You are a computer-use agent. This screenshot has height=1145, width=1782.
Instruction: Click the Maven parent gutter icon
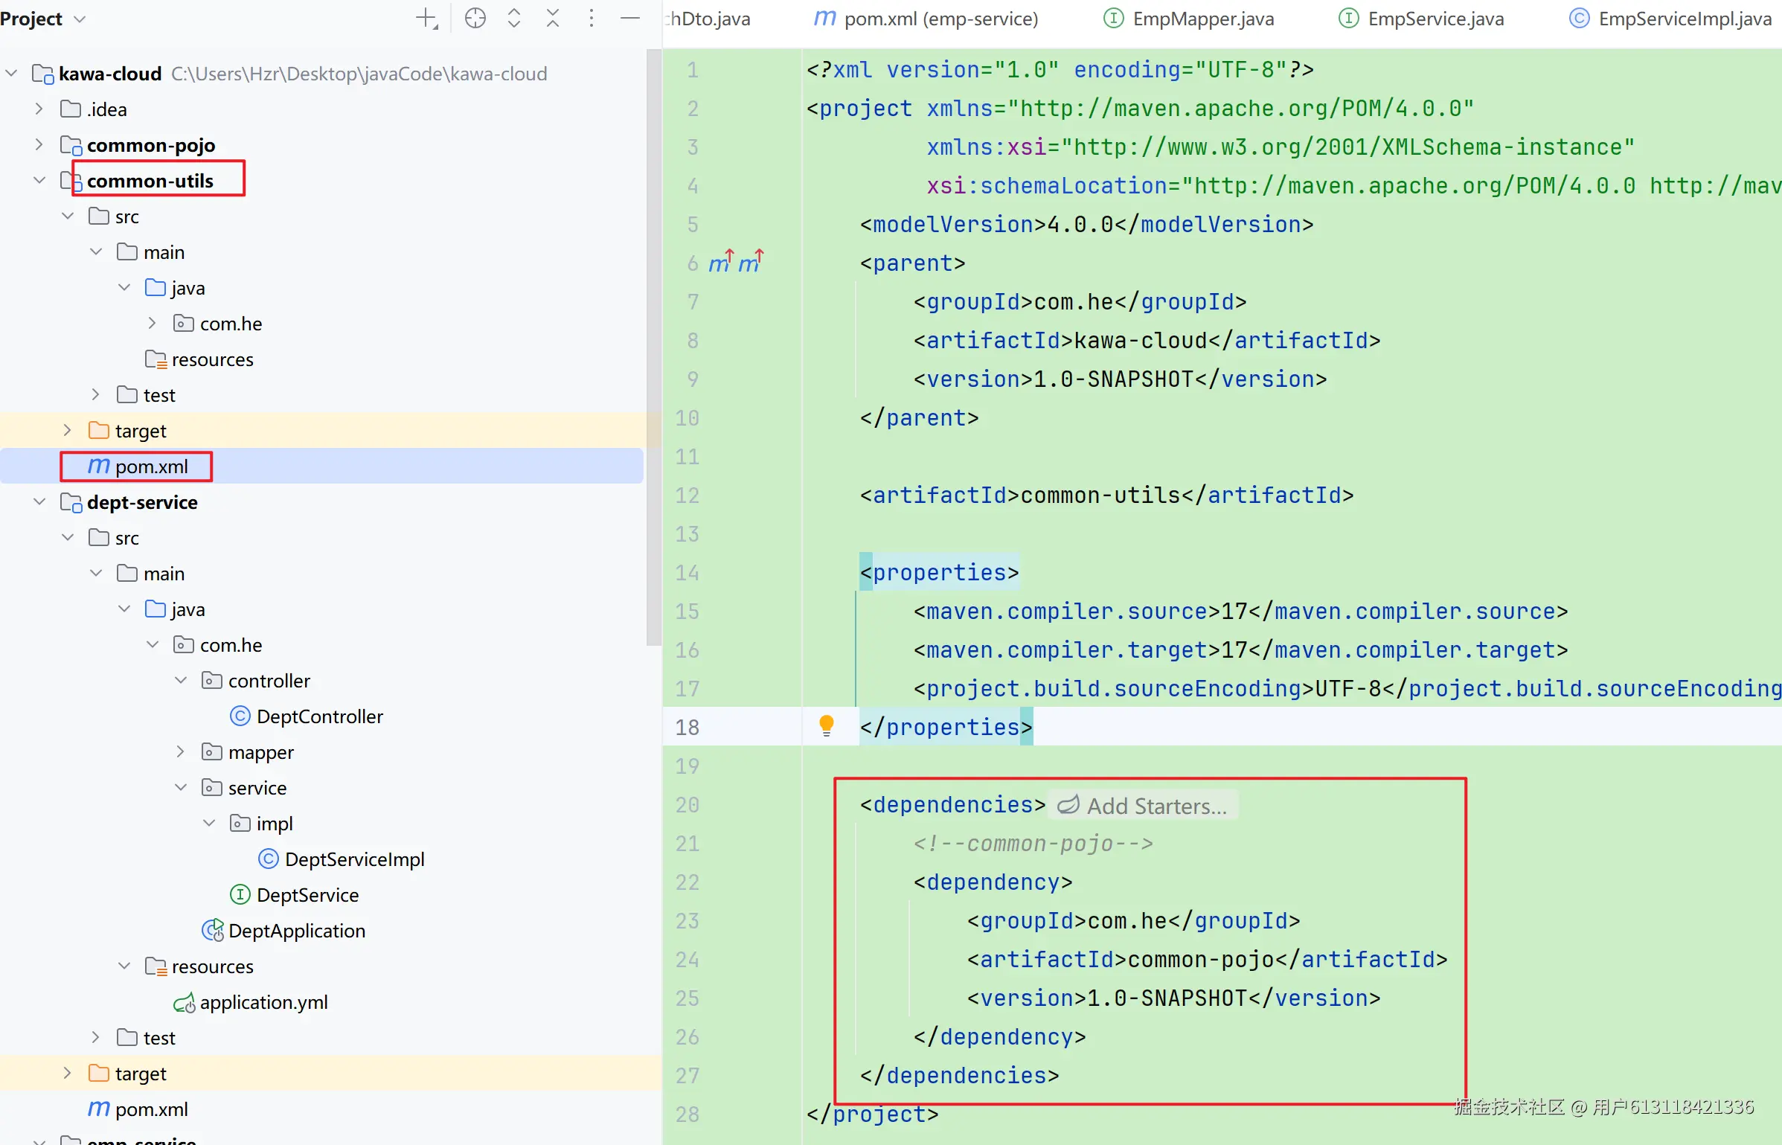coord(719,263)
